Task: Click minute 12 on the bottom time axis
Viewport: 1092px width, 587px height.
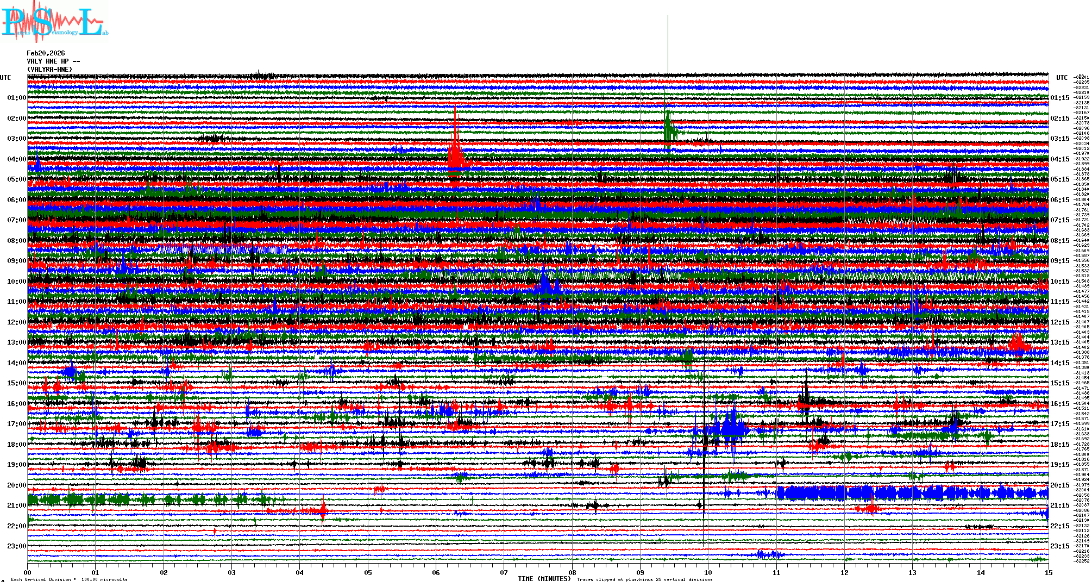Action: (844, 572)
